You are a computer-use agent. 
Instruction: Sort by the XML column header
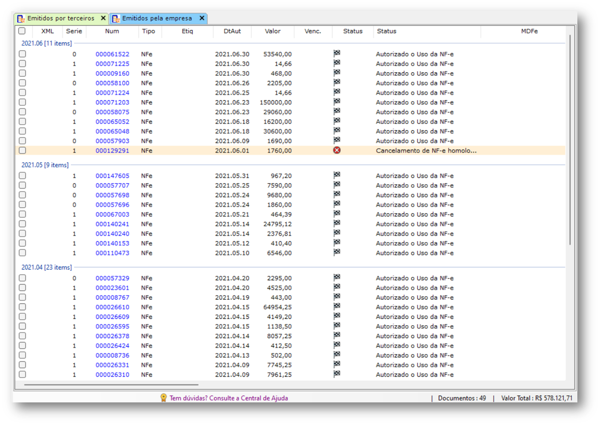[47, 31]
